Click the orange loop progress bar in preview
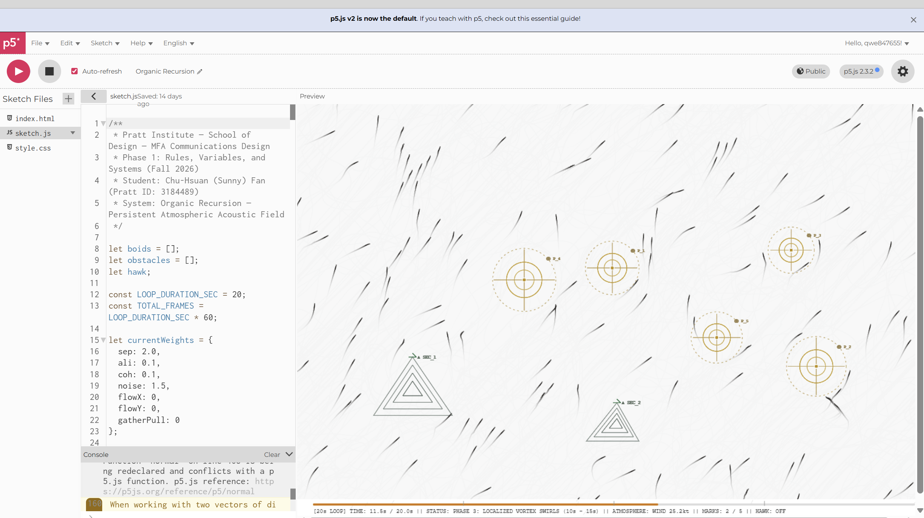The image size is (924, 518). pos(485,504)
